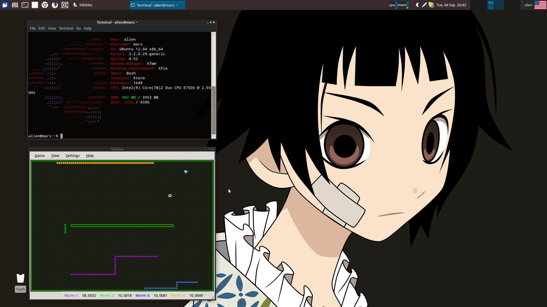Click the network plug tray icon
Screen dimensions: 547x307
pos(424,5)
